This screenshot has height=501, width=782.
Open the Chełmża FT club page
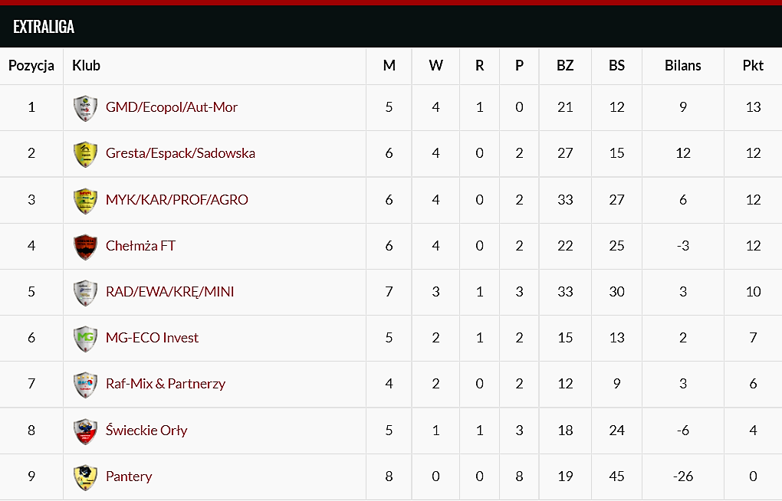pyautogui.click(x=140, y=246)
